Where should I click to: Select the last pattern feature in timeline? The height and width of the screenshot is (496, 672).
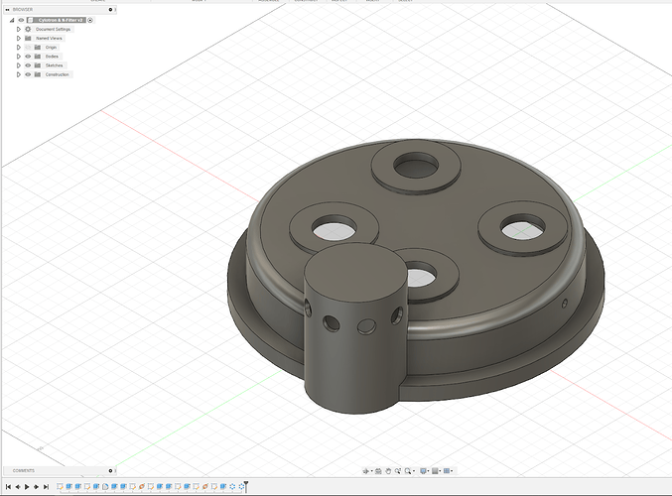241,487
